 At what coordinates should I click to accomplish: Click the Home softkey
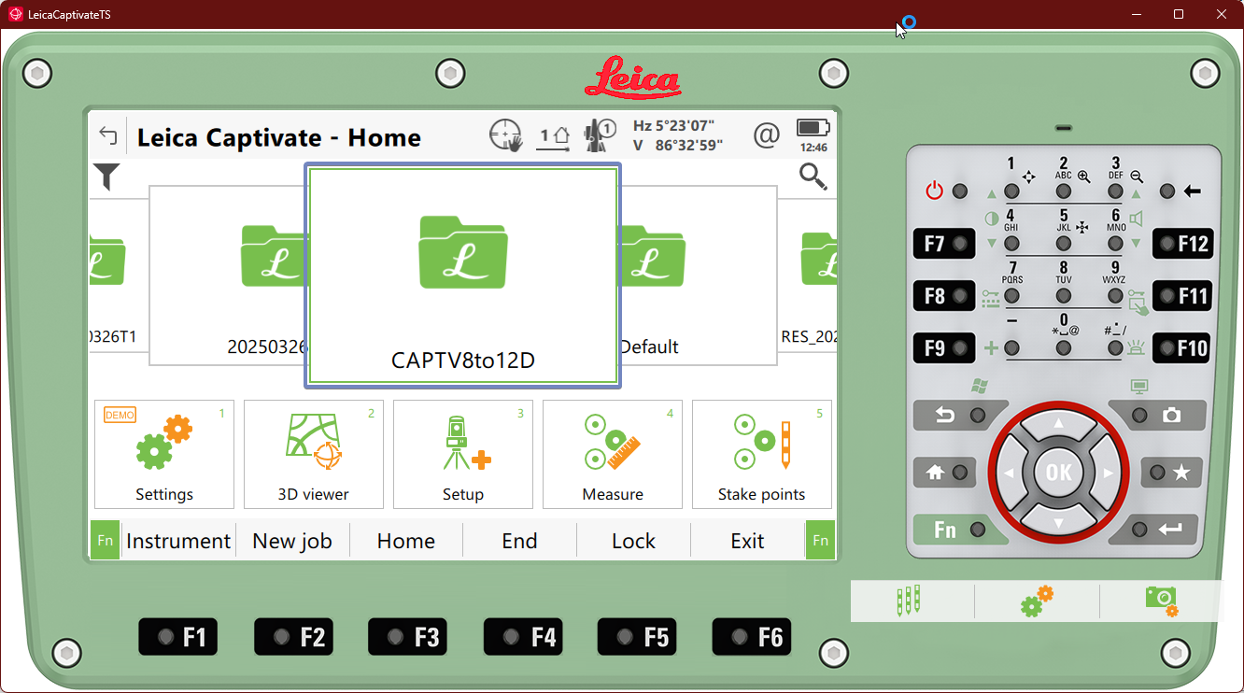point(406,541)
